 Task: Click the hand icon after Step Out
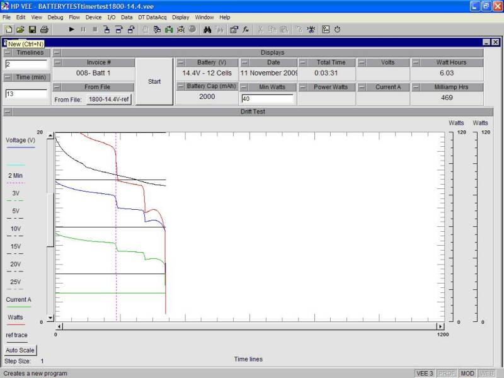click(x=146, y=30)
